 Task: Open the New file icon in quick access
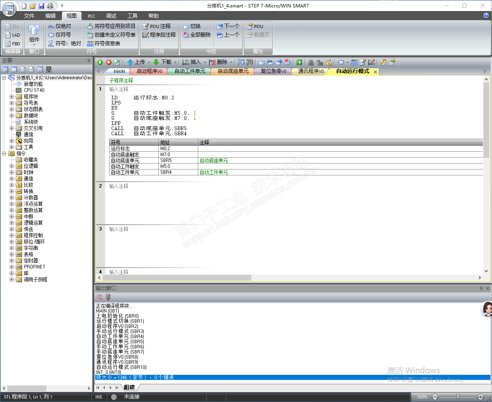pyautogui.click(x=24, y=6)
